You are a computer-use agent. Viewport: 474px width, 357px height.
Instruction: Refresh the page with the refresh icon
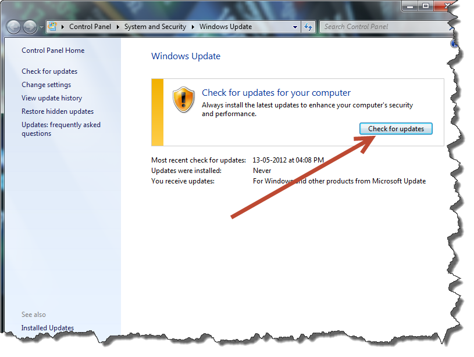pyautogui.click(x=308, y=27)
